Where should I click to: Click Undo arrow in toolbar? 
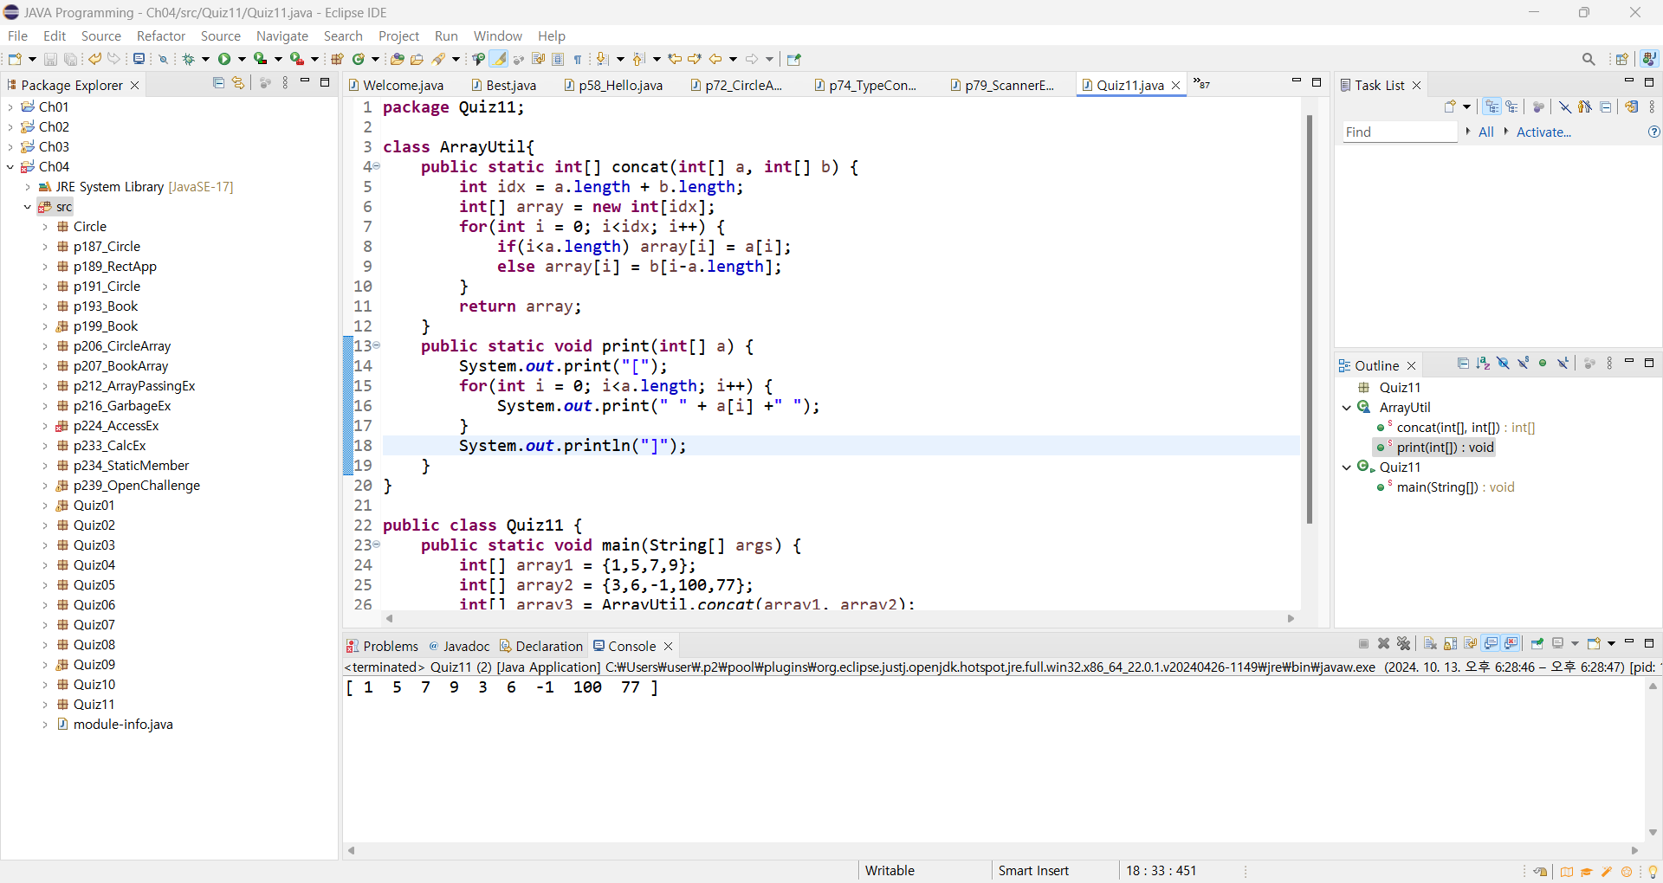(x=94, y=59)
